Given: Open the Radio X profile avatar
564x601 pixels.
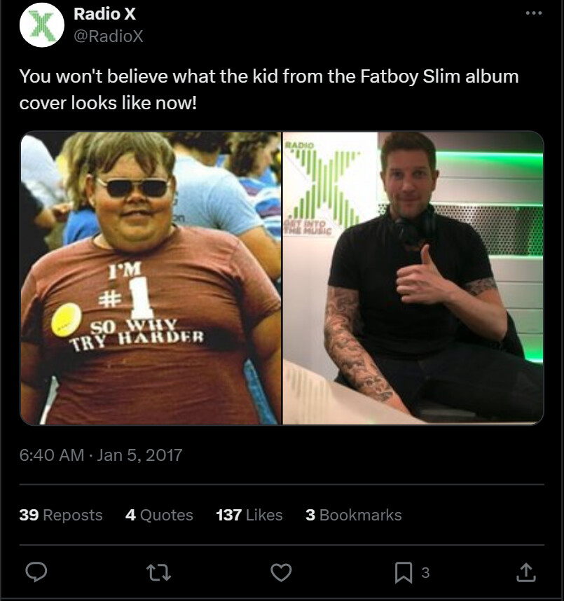Looking at the screenshot, I should [42, 25].
